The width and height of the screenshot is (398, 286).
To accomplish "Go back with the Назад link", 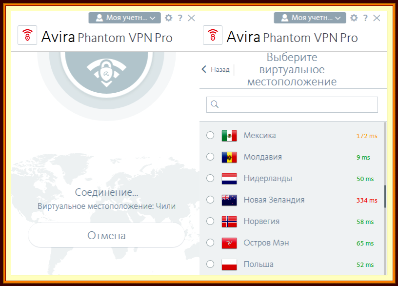I will pos(216,69).
